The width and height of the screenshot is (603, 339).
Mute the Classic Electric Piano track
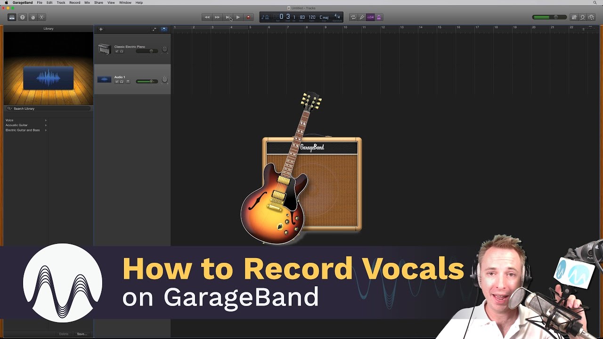(x=117, y=51)
